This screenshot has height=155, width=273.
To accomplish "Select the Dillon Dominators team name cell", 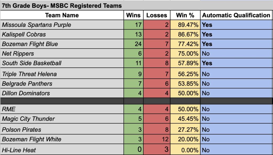I will click(63, 93).
